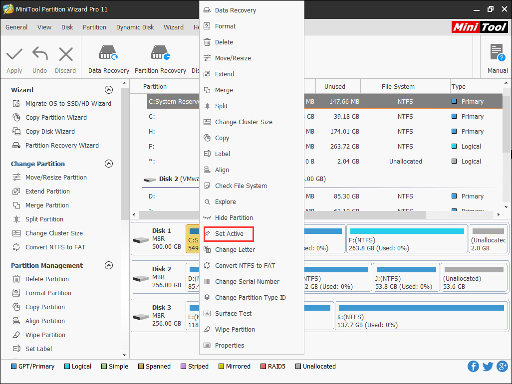Open the Facebook share icon
This screenshot has width=512, height=384.
[x=473, y=367]
